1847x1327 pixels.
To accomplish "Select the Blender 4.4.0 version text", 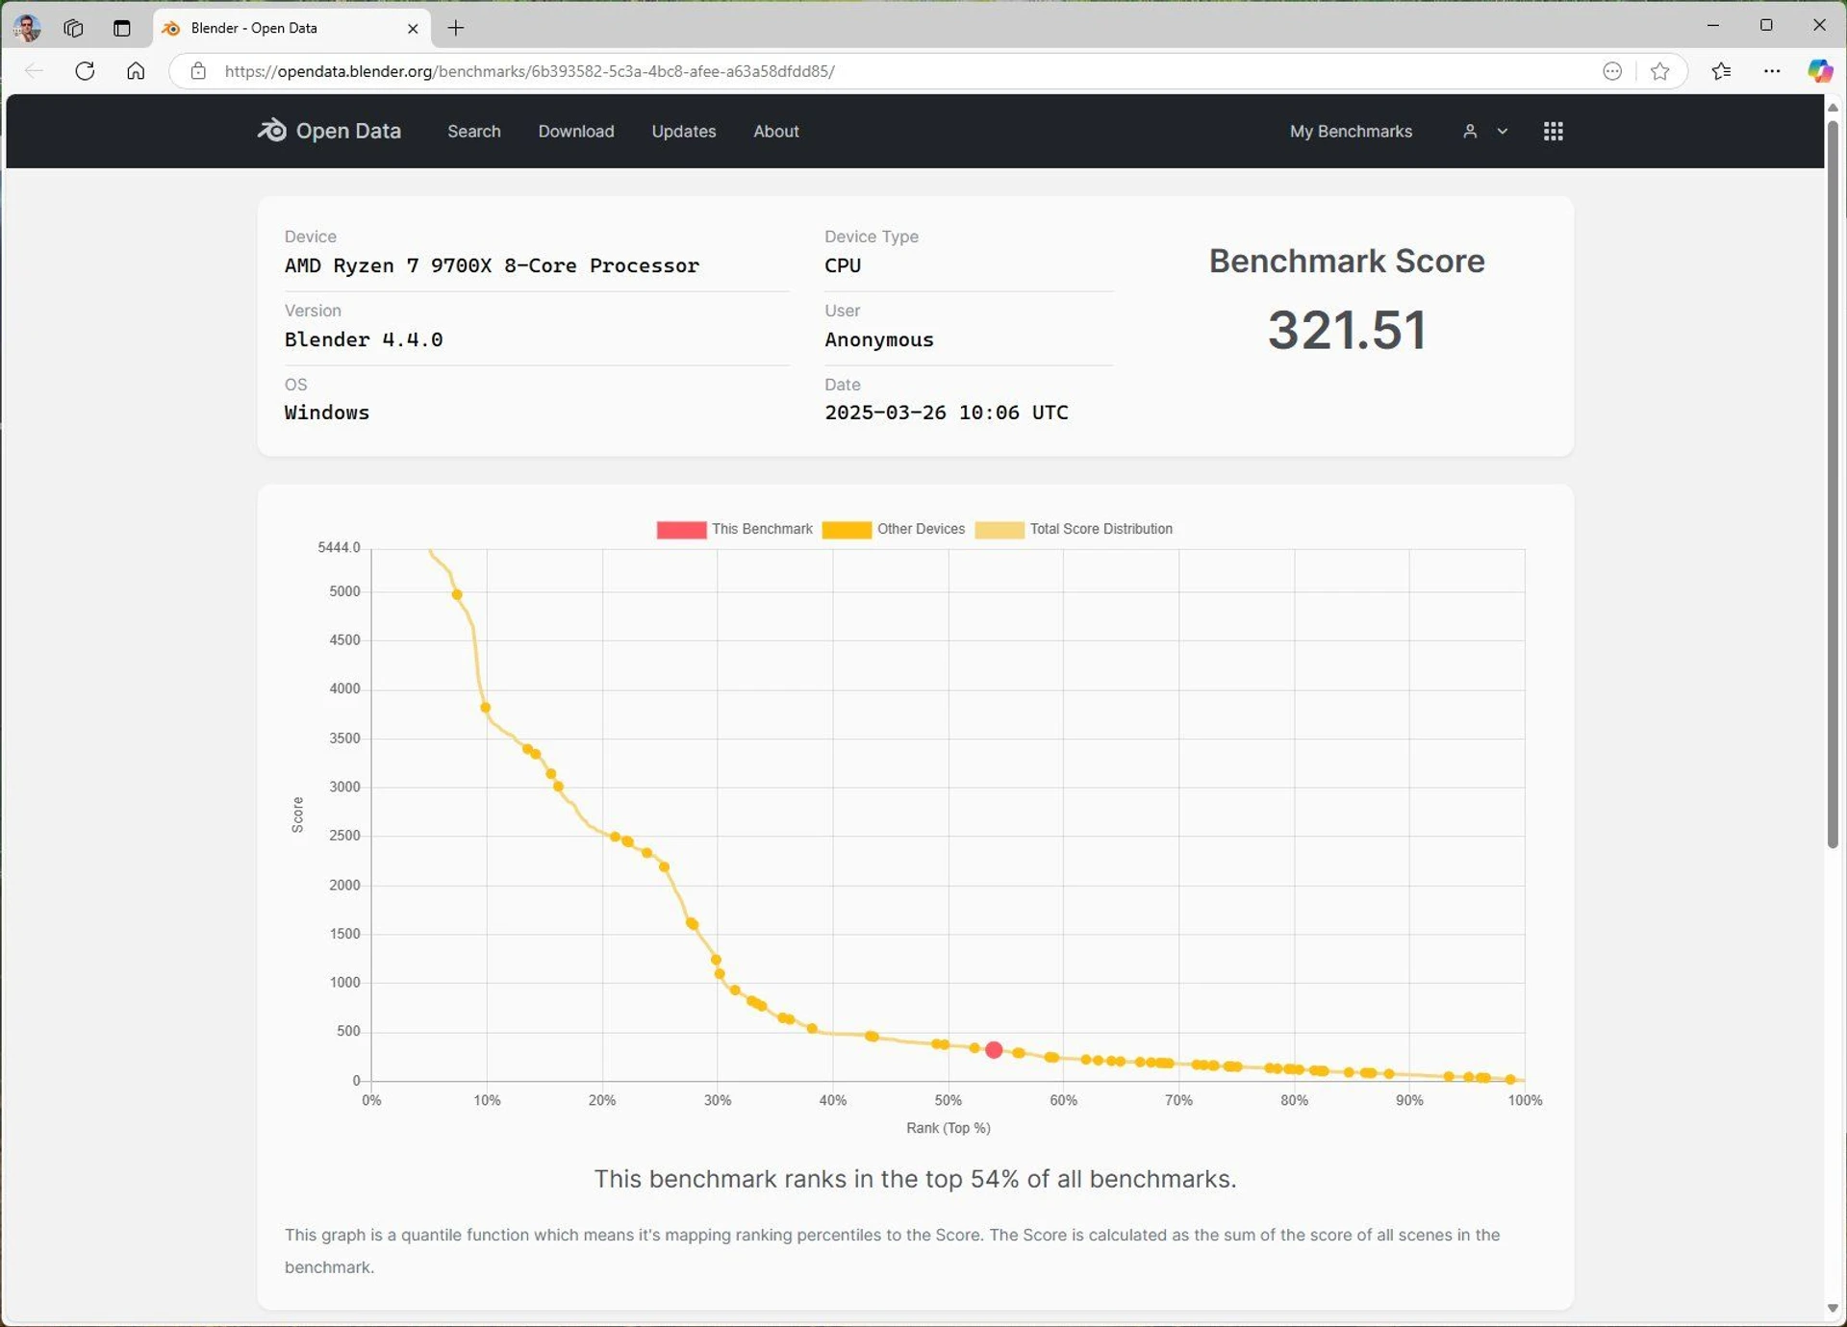I will [x=364, y=339].
